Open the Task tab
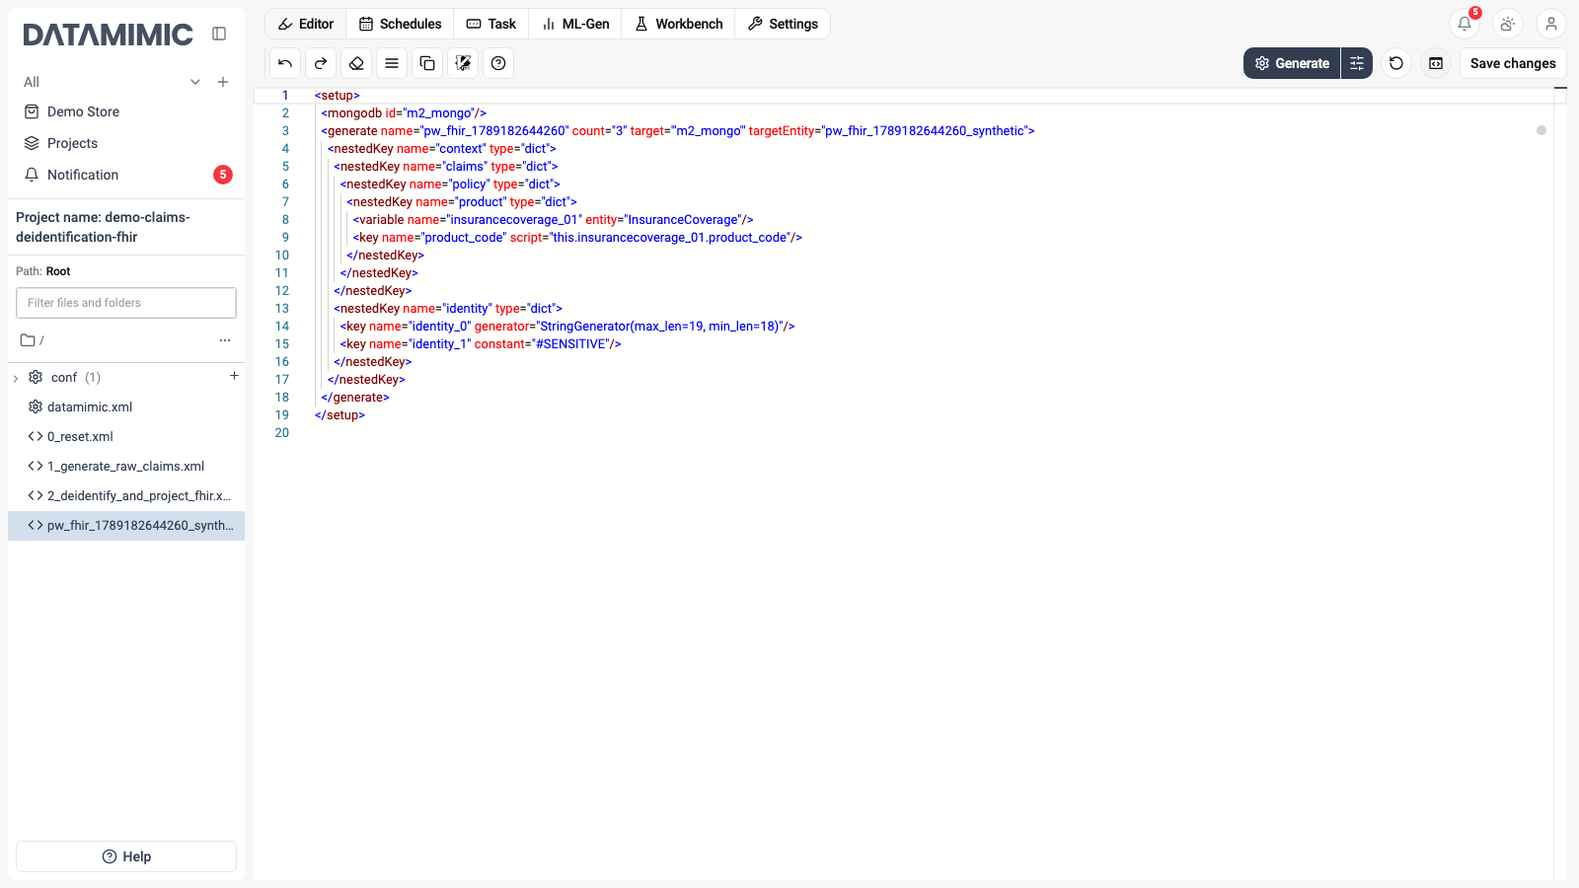Screen dimensions: 1579x888 tap(491, 24)
